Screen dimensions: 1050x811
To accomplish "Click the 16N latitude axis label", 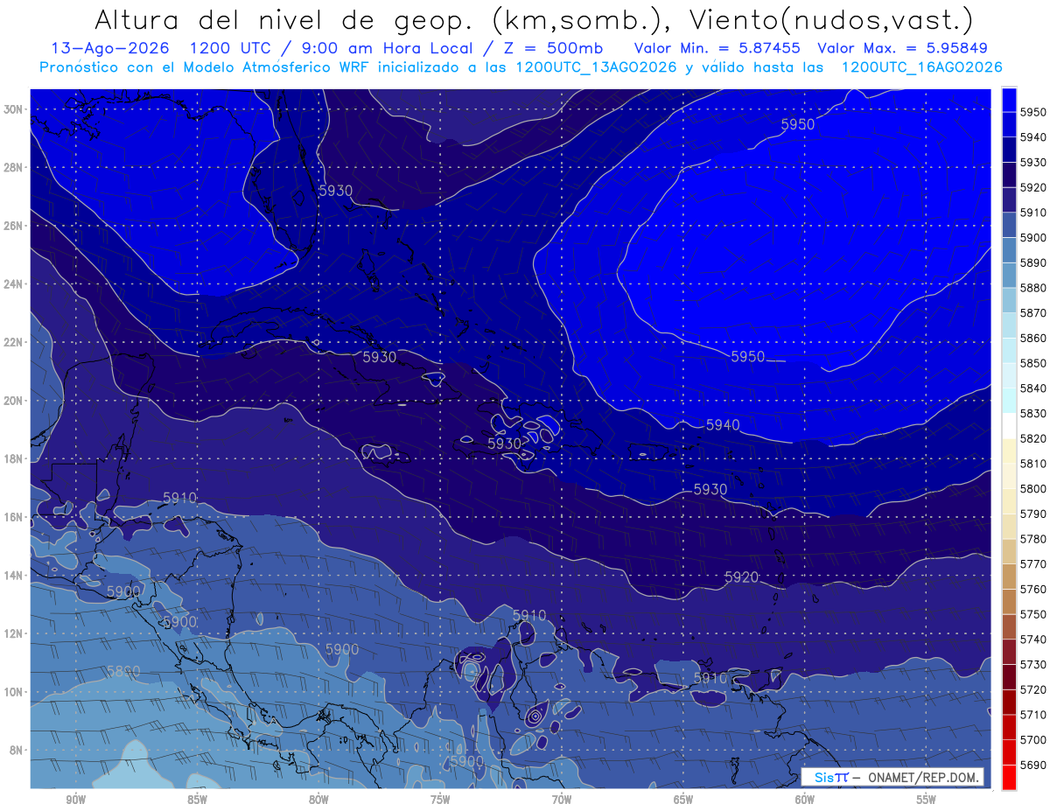I will pyautogui.click(x=15, y=517).
